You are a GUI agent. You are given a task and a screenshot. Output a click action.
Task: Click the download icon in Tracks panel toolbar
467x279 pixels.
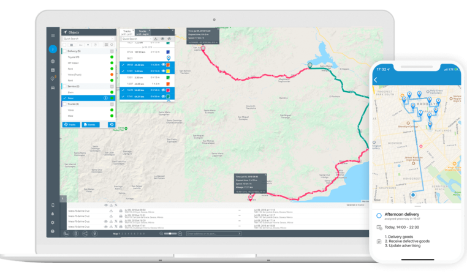coord(156,39)
